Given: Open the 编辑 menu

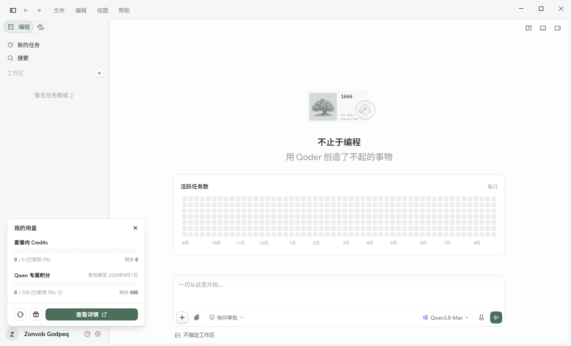Looking at the screenshot, I should [x=81, y=10].
